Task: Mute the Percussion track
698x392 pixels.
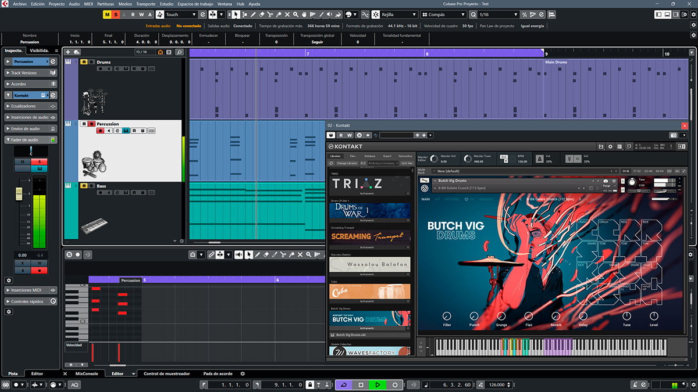Action: coord(84,124)
